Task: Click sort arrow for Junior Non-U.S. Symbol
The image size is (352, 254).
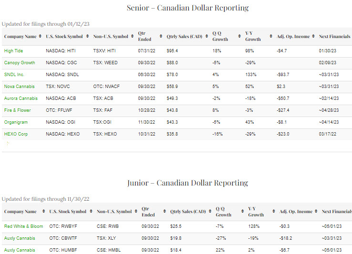Action: tap(135, 212)
